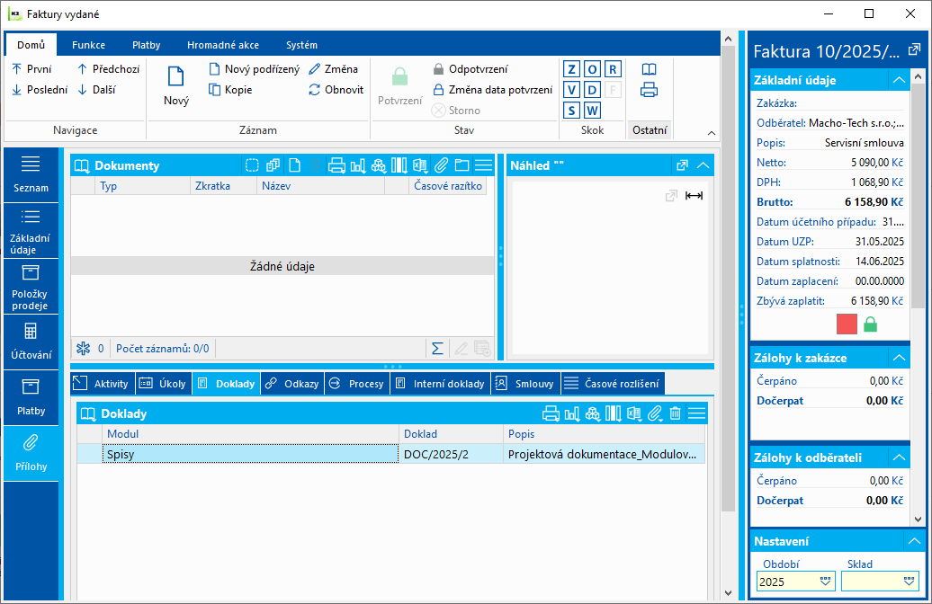This screenshot has width=932, height=604.
Task: Click the folder icon in Dokumenty toolbar
Action: coord(462,165)
